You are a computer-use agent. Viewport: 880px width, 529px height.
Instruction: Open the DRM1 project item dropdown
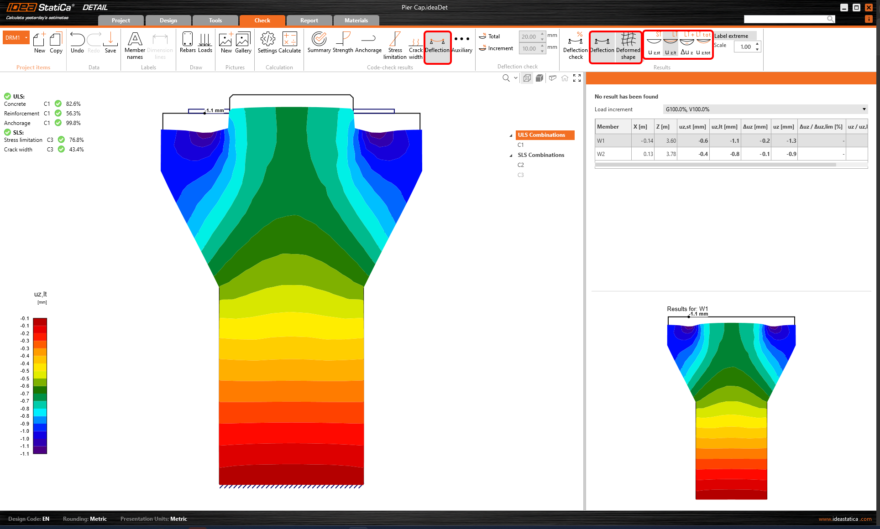point(26,38)
